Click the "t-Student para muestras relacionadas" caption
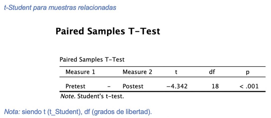The width and height of the screenshot is (271, 118). [x=60, y=7]
